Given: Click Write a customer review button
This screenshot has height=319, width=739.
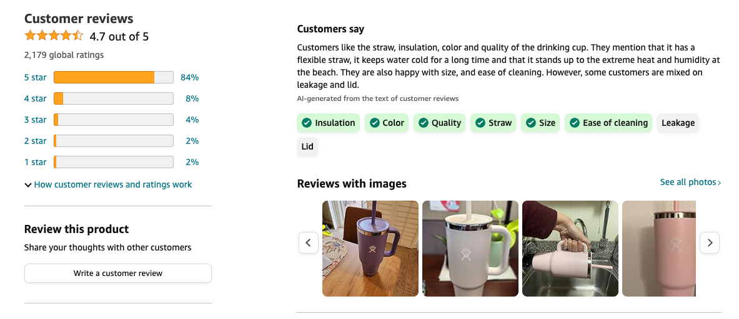Looking at the screenshot, I should pos(118,273).
